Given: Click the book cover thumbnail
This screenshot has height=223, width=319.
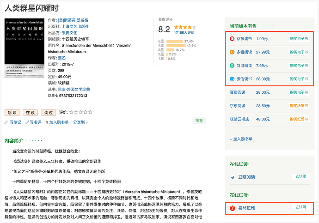Looking at the screenshot, I should (x=25, y=48).
